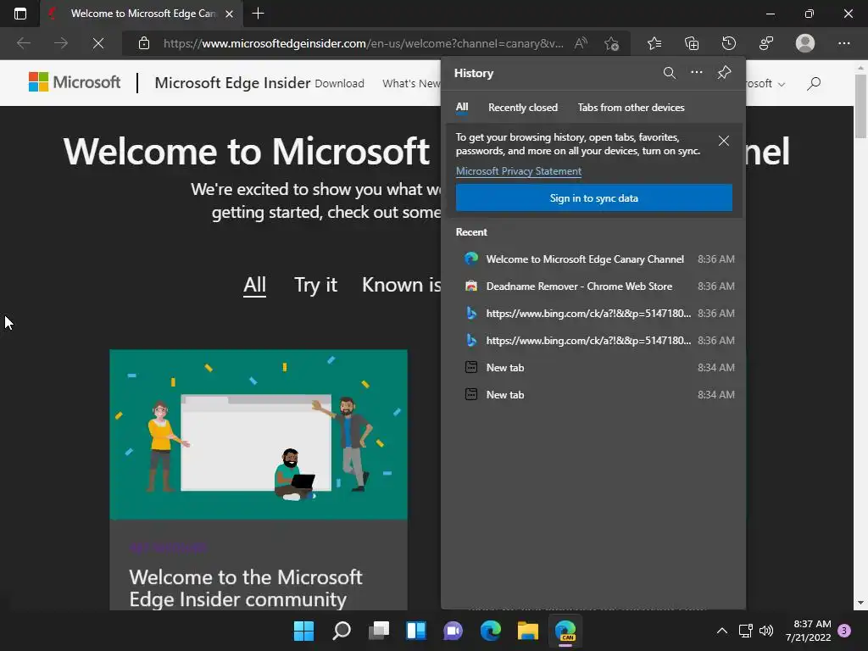Dismiss the sync notice in History

click(x=724, y=141)
